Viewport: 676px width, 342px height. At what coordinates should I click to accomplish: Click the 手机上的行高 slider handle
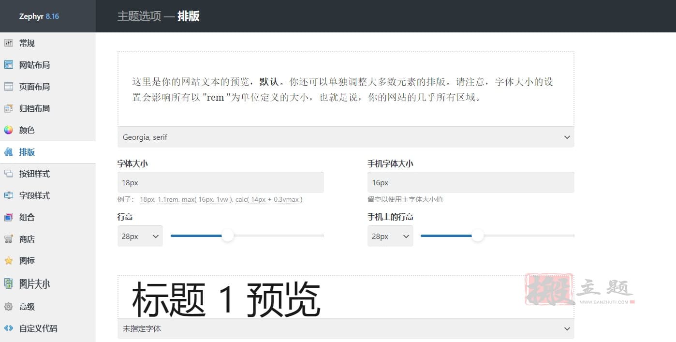478,236
